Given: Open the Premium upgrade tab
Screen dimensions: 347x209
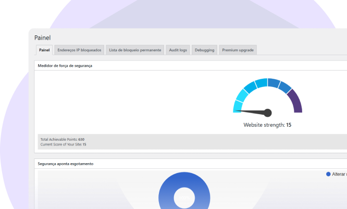Looking at the screenshot, I should tap(238, 50).
